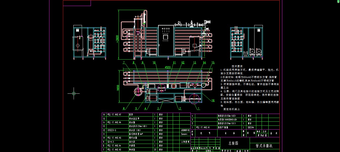
Task: Click the WSJ IT.002.06 code cell
Action: click(118, 122)
